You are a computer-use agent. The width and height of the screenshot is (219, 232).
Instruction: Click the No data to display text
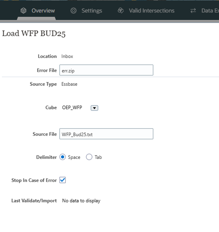point(81,201)
